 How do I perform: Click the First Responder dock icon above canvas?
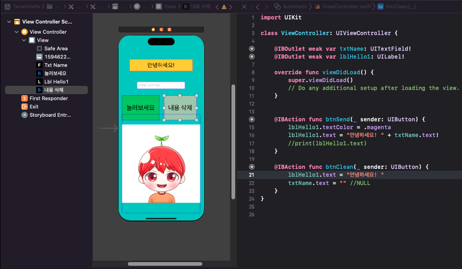click(x=161, y=30)
